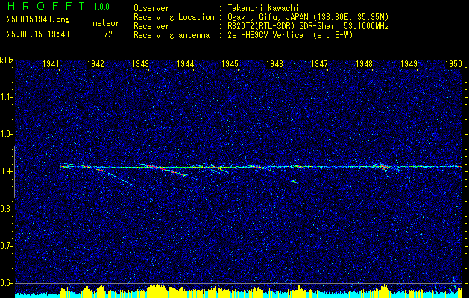Viewport: 469px width, 298px height.
Task: Click the 1943 time marker
Action: tap(141, 63)
